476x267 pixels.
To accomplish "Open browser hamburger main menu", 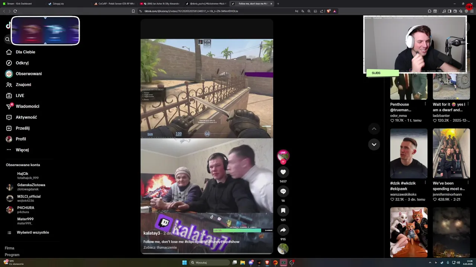I will coord(472,11).
